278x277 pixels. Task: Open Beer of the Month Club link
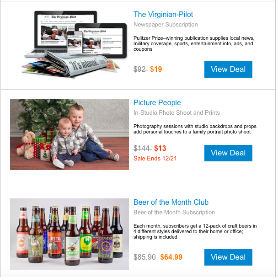[x=171, y=202]
